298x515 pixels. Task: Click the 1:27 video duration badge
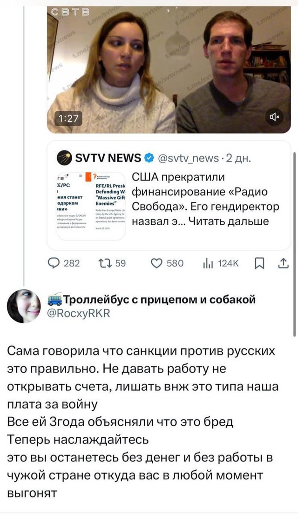tap(68, 119)
